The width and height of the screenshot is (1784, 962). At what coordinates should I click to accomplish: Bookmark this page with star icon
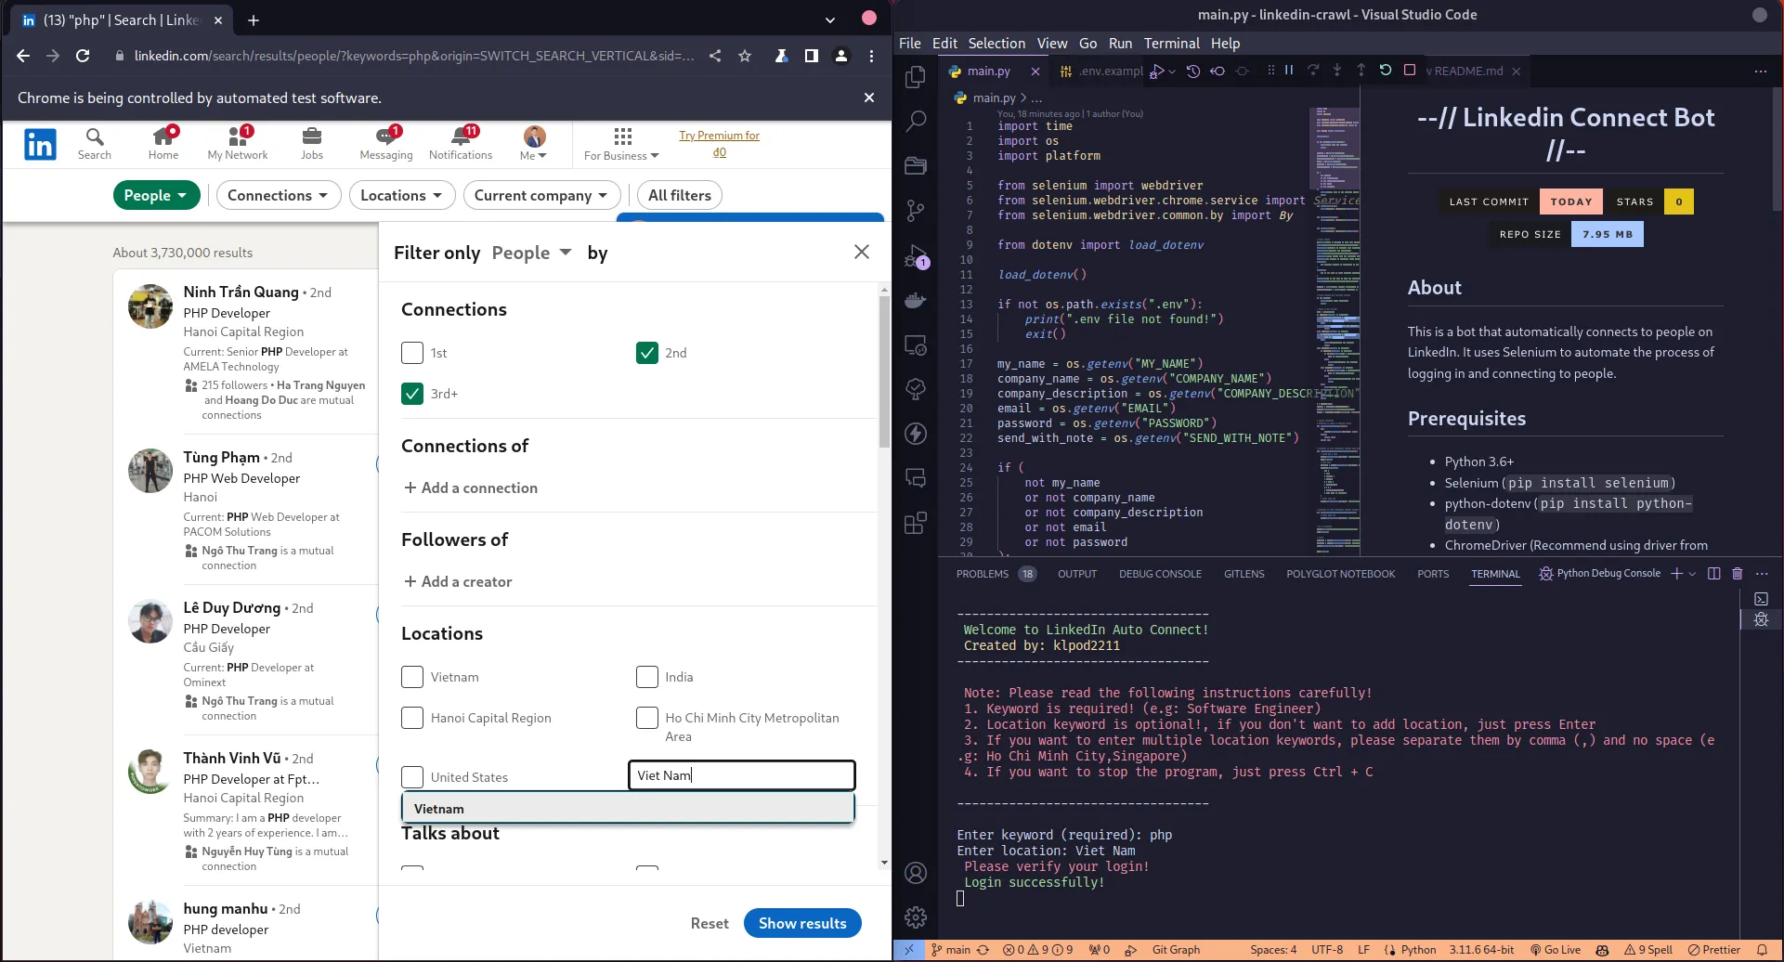[x=745, y=56]
